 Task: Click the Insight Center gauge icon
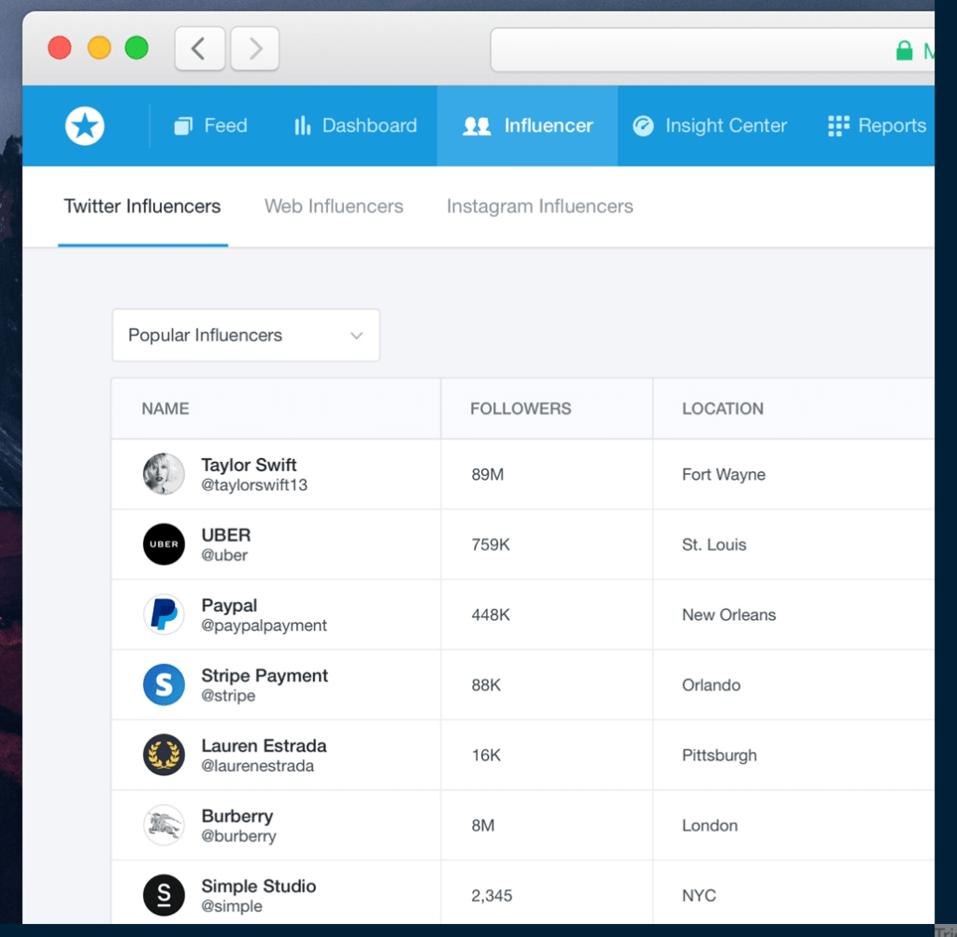[643, 126]
